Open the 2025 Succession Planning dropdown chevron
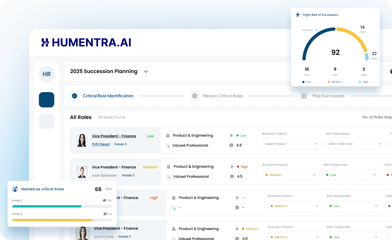Screen dimensions: 392x240 click(x=146, y=72)
